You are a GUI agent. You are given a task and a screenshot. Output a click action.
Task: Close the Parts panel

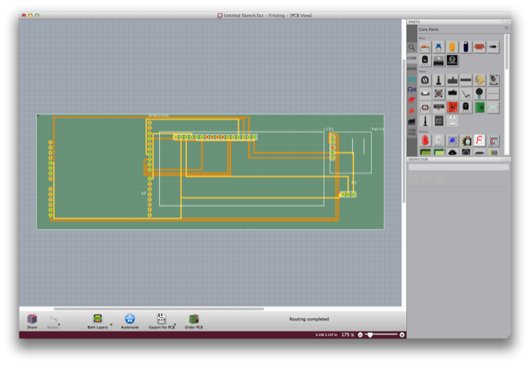point(508,22)
